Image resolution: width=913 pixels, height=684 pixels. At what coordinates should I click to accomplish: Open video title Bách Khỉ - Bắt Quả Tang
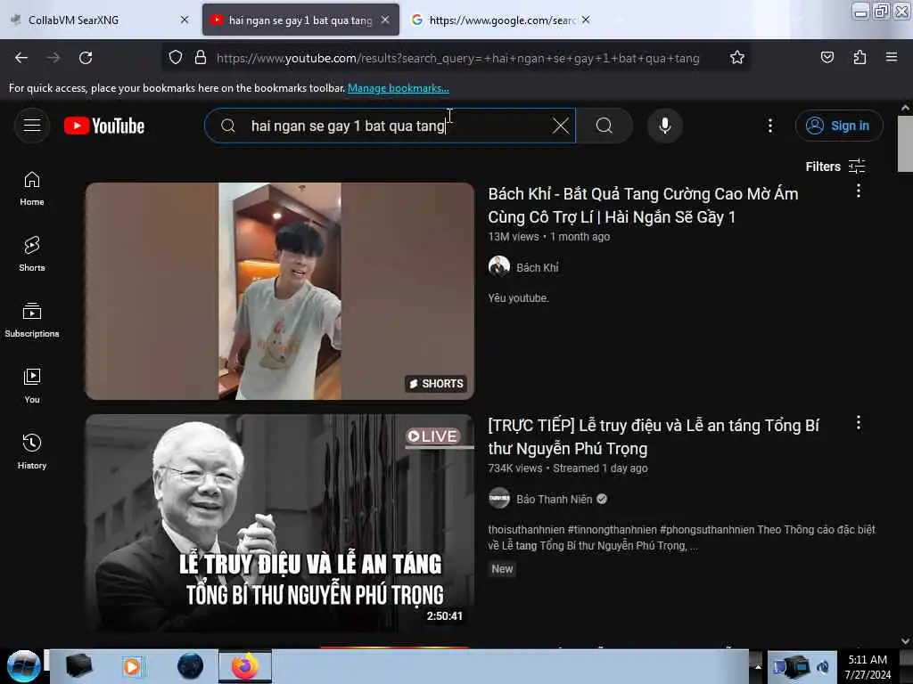pos(643,206)
